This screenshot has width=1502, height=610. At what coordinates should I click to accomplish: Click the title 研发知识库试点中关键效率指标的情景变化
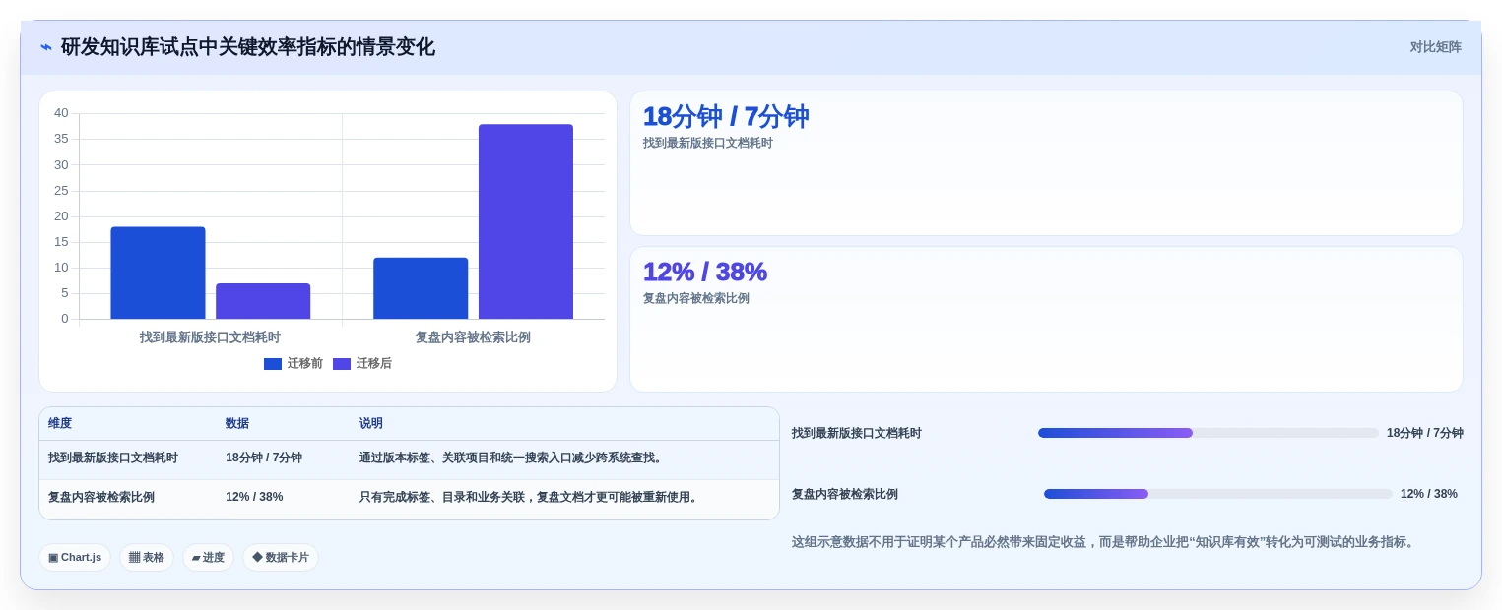click(x=248, y=47)
